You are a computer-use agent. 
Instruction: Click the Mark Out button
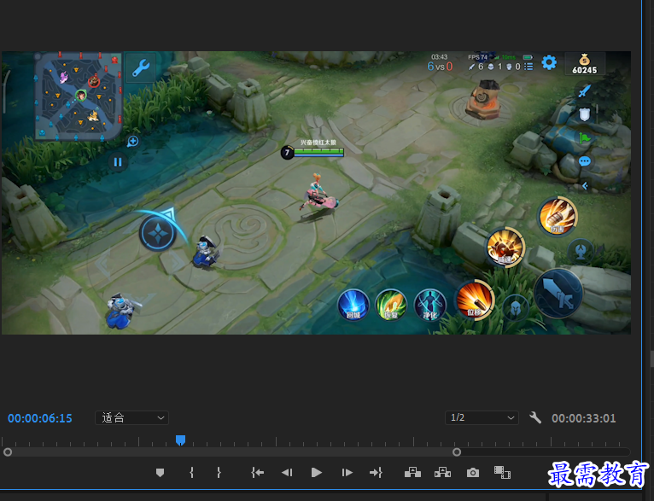click(x=219, y=472)
